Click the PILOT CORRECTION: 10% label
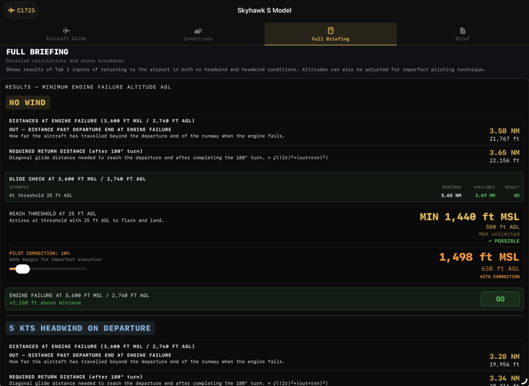529x386 pixels. tap(40, 253)
